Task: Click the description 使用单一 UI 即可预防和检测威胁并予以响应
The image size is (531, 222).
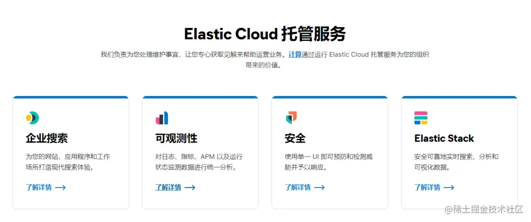Action: pyautogui.click(x=328, y=162)
